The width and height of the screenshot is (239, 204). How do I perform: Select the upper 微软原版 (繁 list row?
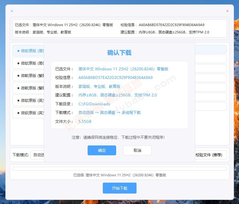click(28, 75)
